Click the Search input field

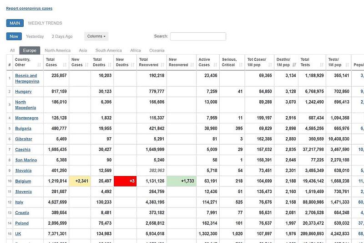pos(198,36)
